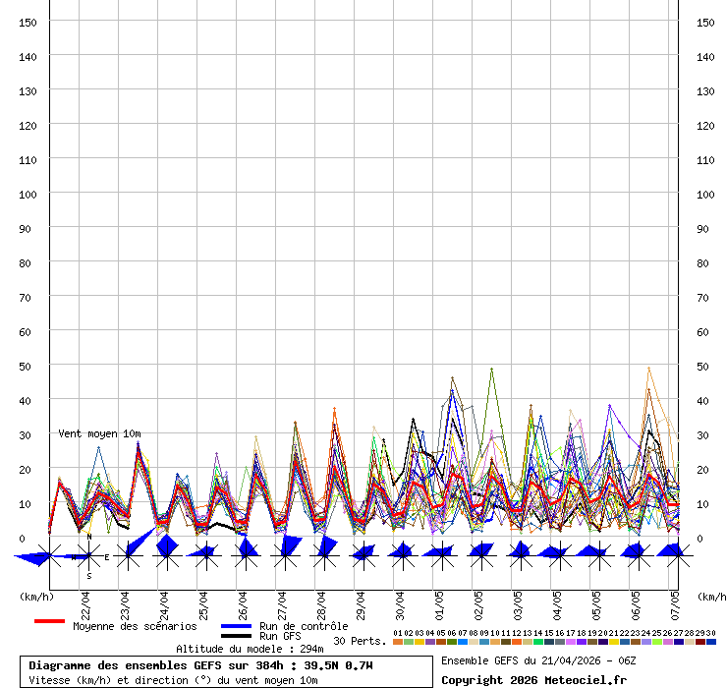This screenshot has height=688, width=727.
Task: Click the blue 'Run de contrôle' legend line
Action: tap(237, 626)
